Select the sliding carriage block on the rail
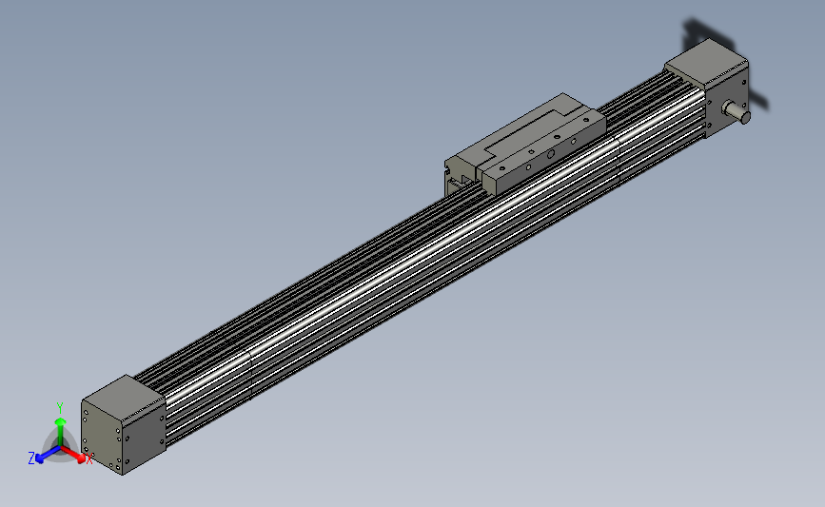This screenshot has height=507, width=825. click(525, 144)
